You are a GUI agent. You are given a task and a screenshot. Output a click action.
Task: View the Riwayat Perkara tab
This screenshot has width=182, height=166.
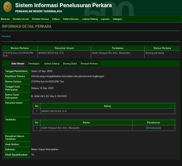[89, 64]
